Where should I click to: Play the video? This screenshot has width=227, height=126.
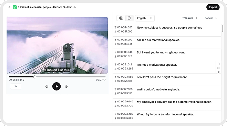tap(56, 86)
